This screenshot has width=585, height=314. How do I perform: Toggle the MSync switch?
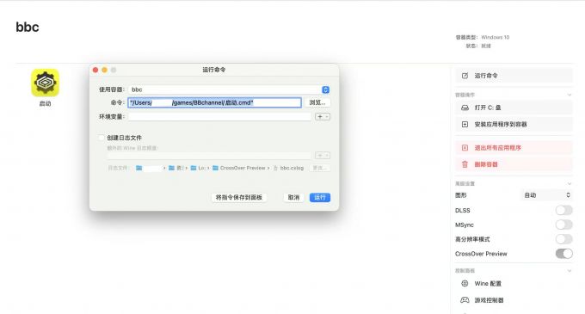pos(563,225)
